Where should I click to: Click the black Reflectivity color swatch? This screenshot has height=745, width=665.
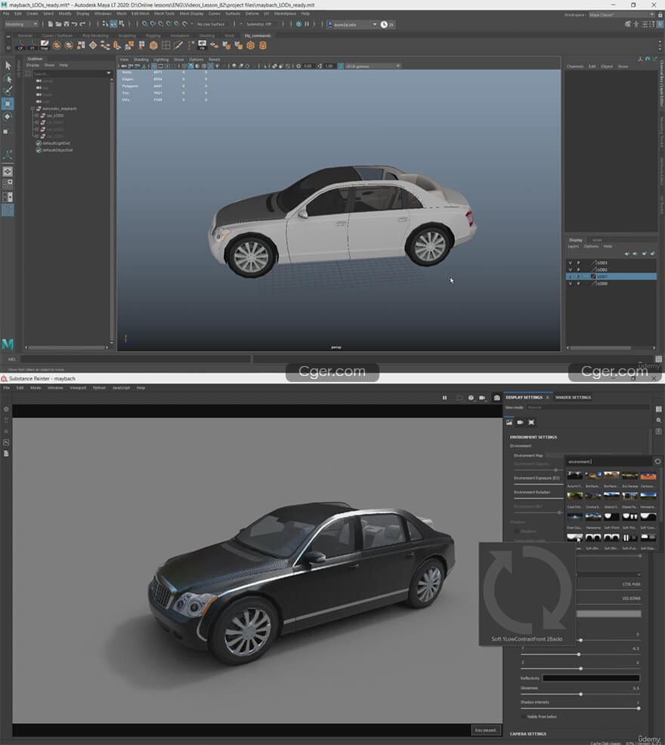(x=591, y=678)
